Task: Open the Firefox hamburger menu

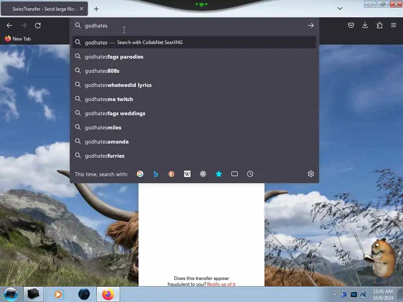Action: coord(393,25)
